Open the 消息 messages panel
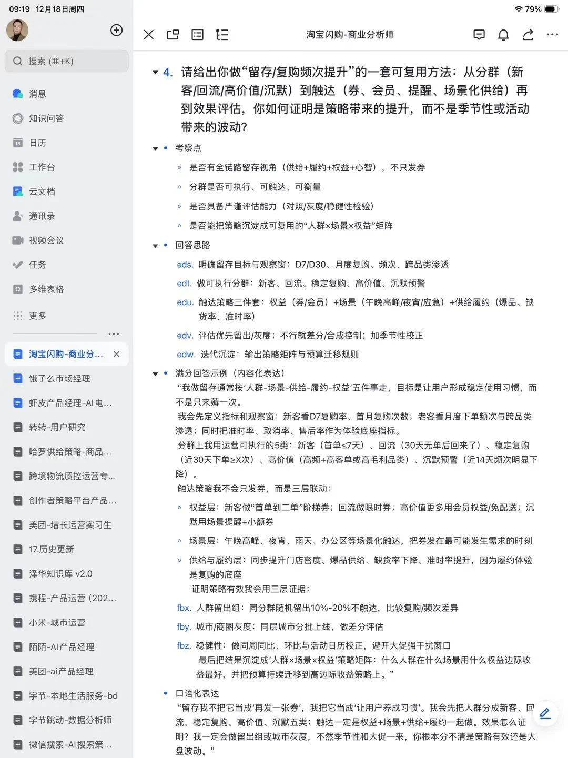 pos(37,93)
